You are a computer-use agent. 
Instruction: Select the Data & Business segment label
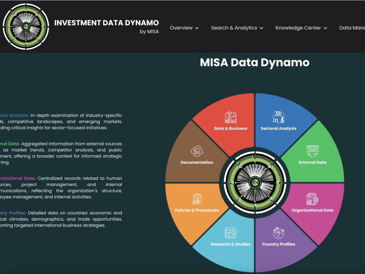click(231, 128)
